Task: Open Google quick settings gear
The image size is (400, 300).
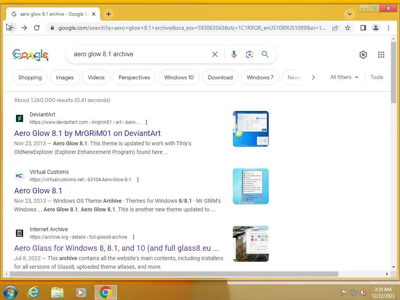Action: (363, 55)
